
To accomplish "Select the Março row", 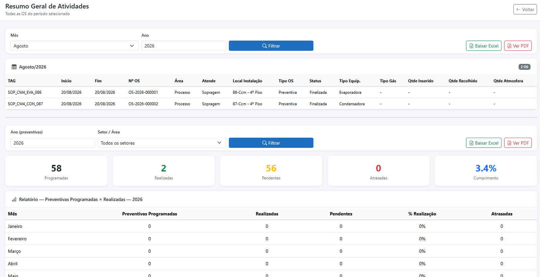I will [x=271, y=251].
